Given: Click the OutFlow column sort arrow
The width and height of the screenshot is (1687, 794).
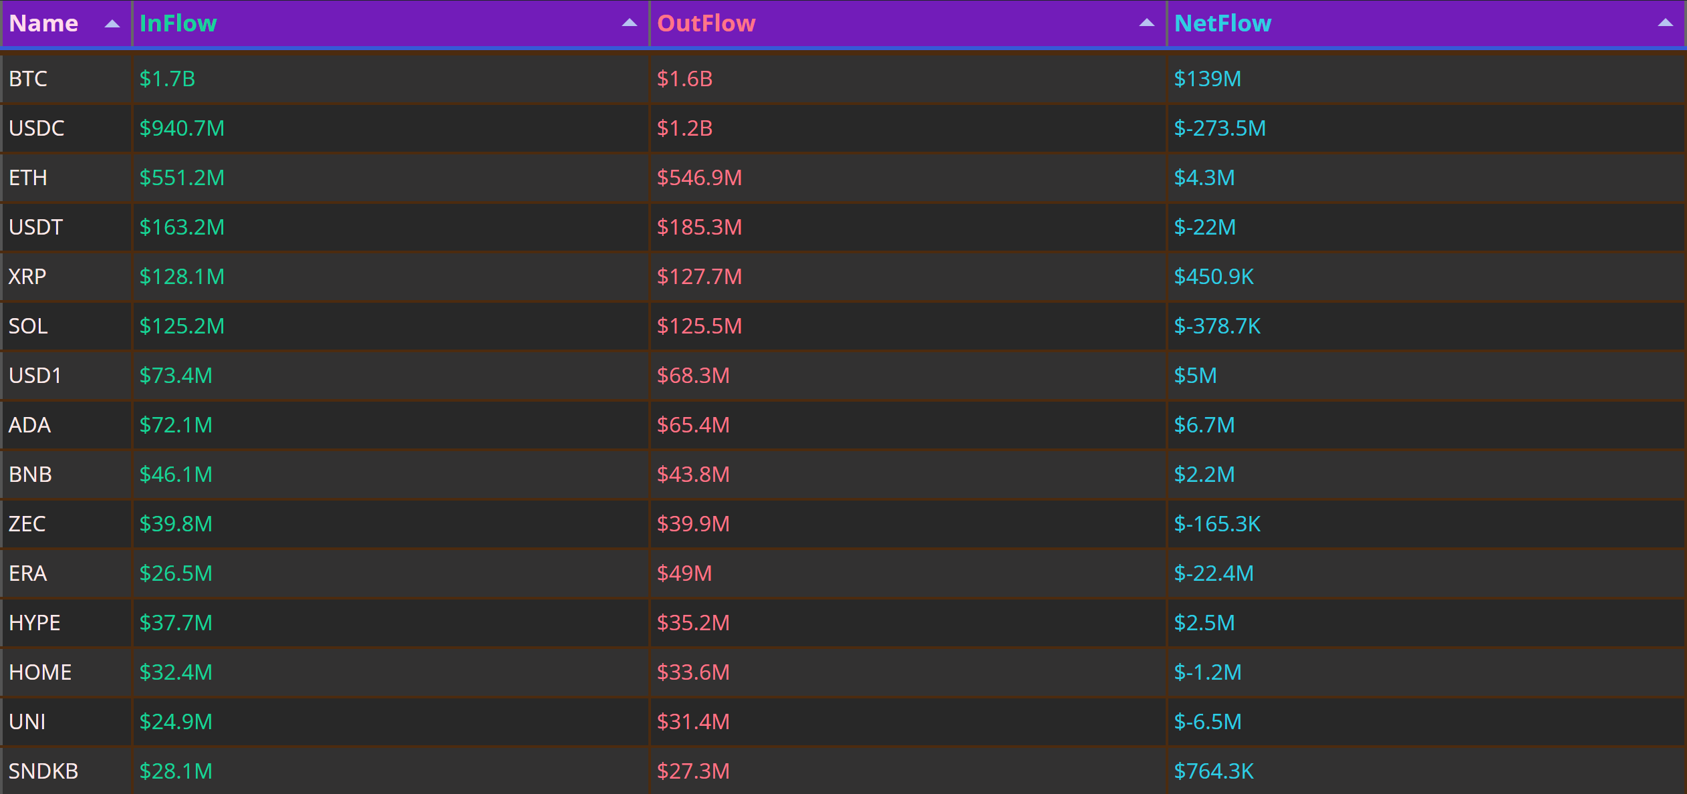Looking at the screenshot, I should [1146, 23].
